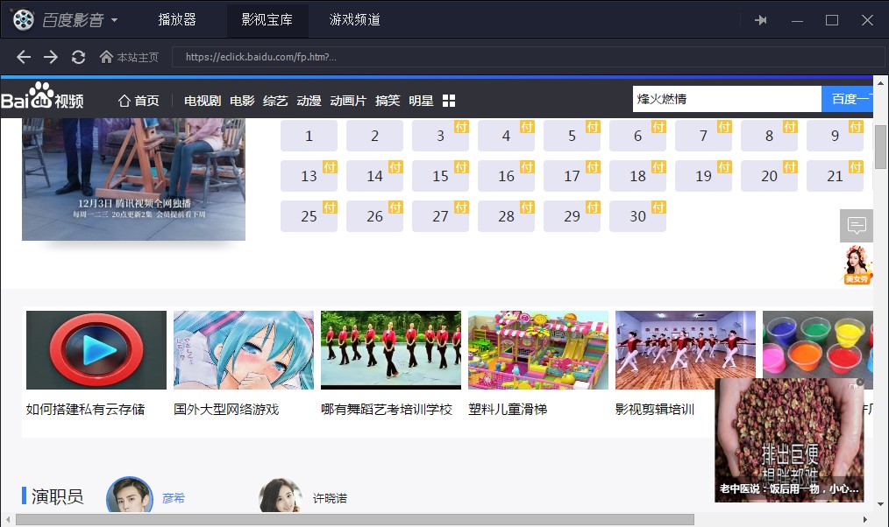The width and height of the screenshot is (889, 527).
Task: Open 动漫 category
Action: coord(309,101)
